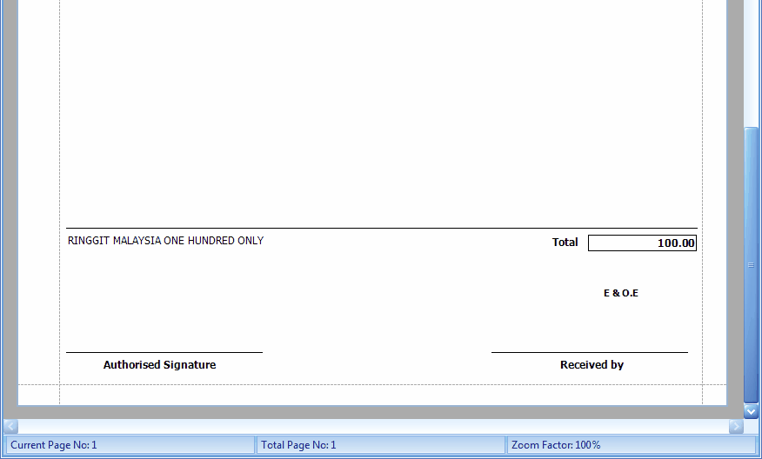Click the RINGGIT MALAYSIA ONE HUNDRED ONLY text
Screen dimensions: 762x459
pos(165,241)
